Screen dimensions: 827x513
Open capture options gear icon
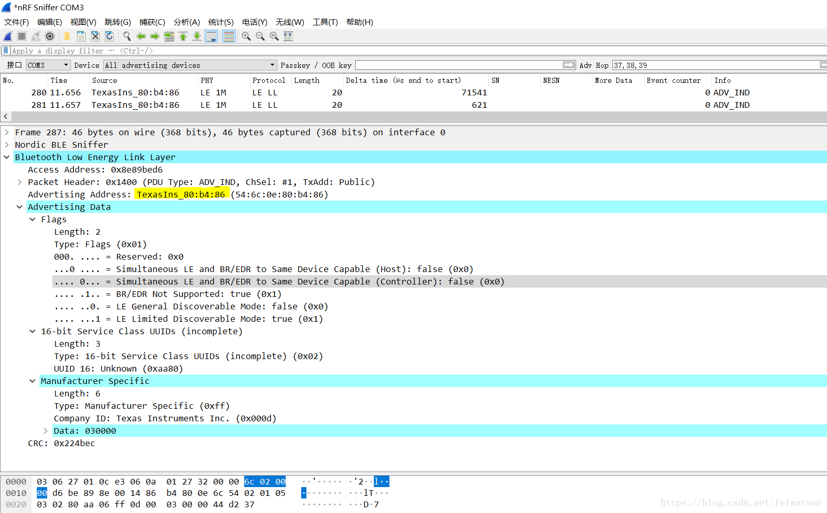pos(50,36)
